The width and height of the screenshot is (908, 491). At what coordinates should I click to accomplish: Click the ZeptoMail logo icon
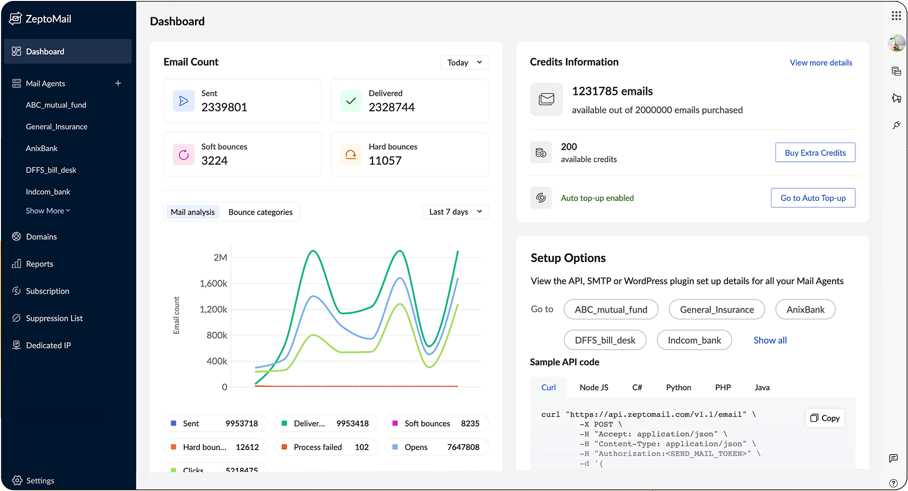click(15, 18)
